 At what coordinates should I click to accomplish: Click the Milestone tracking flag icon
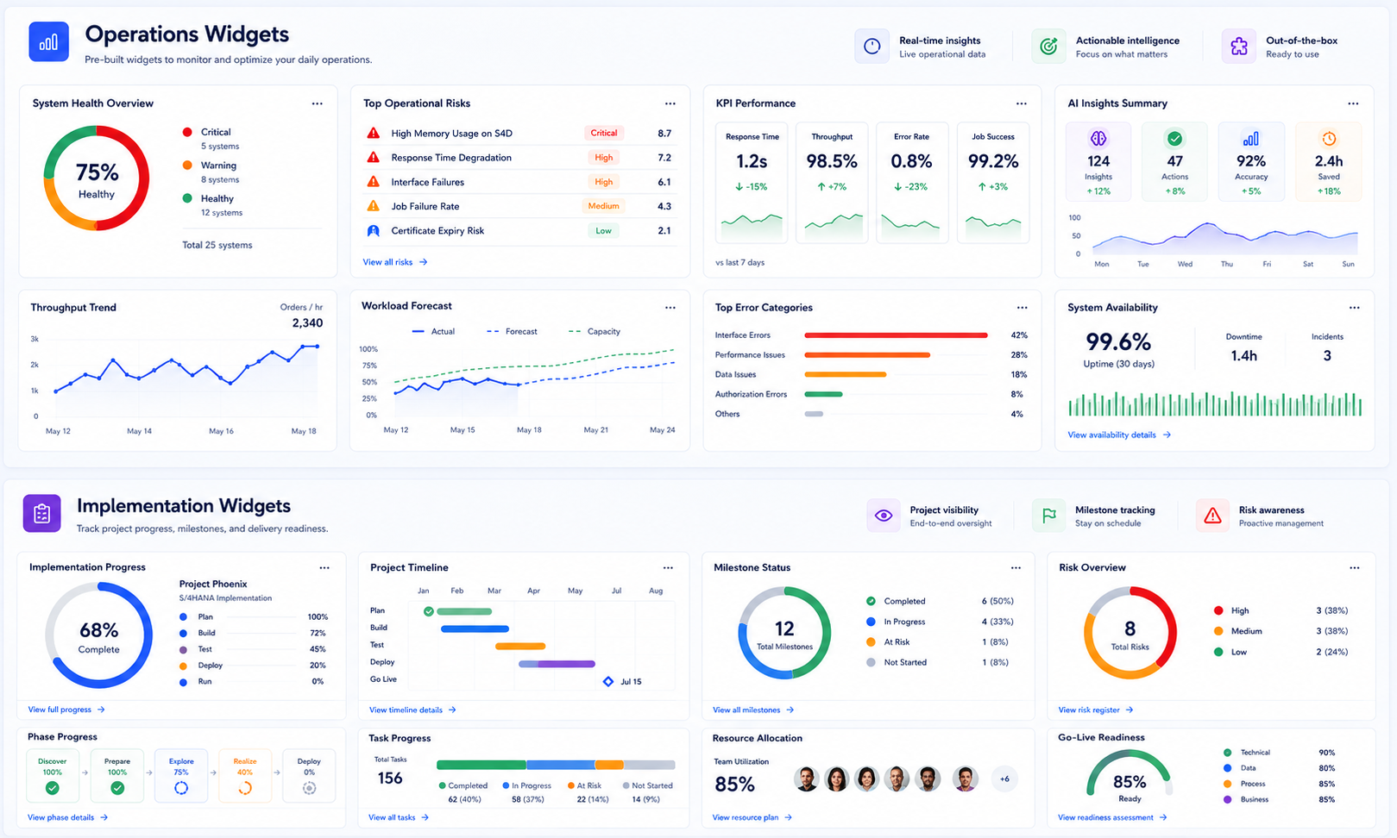point(1048,516)
